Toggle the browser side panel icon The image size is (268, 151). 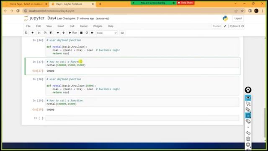[250, 11]
